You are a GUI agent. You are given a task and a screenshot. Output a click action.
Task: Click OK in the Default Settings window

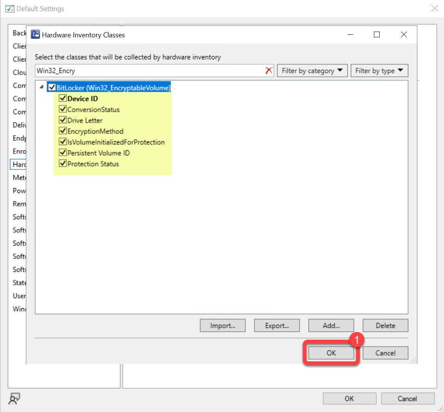click(x=350, y=399)
